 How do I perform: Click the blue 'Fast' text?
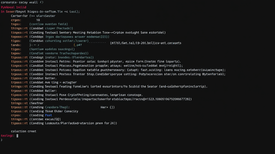(48, 115)
